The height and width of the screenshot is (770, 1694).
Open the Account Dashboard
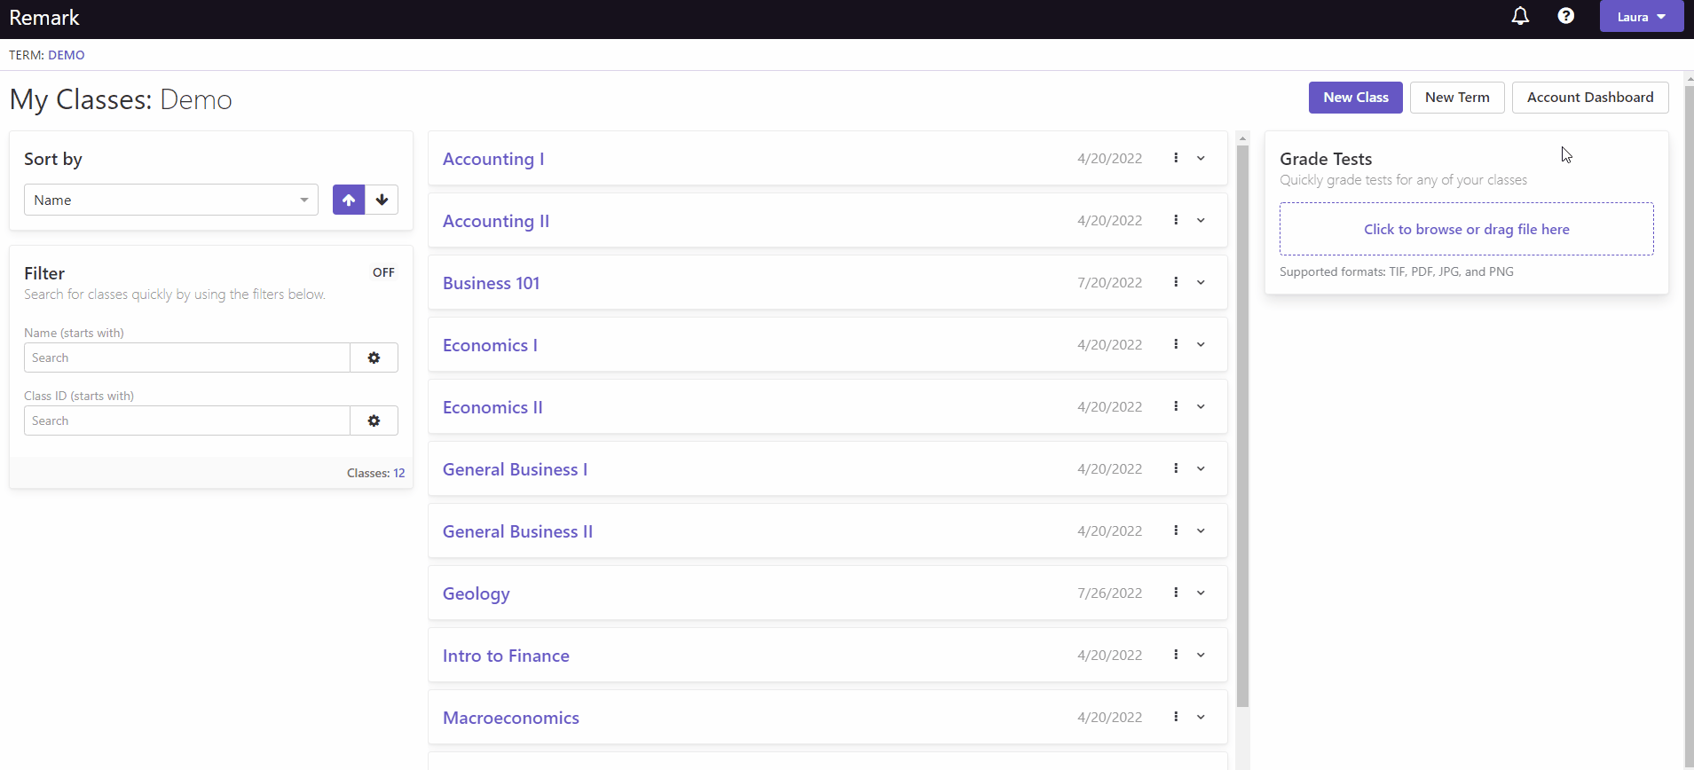[1590, 98]
